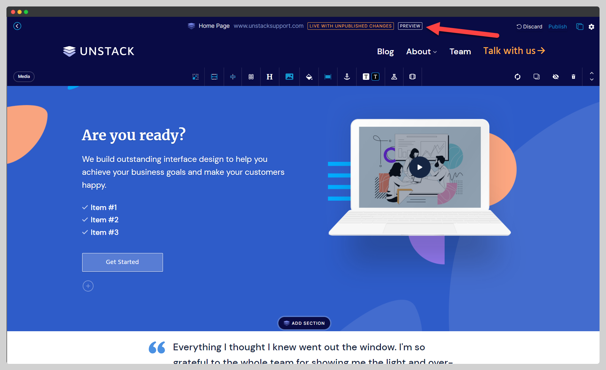Open the Blog navigation menu item
This screenshot has height=370, width=606.
point(385,52)
